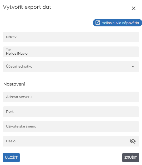Focus the Port input field

click(71, 112)
